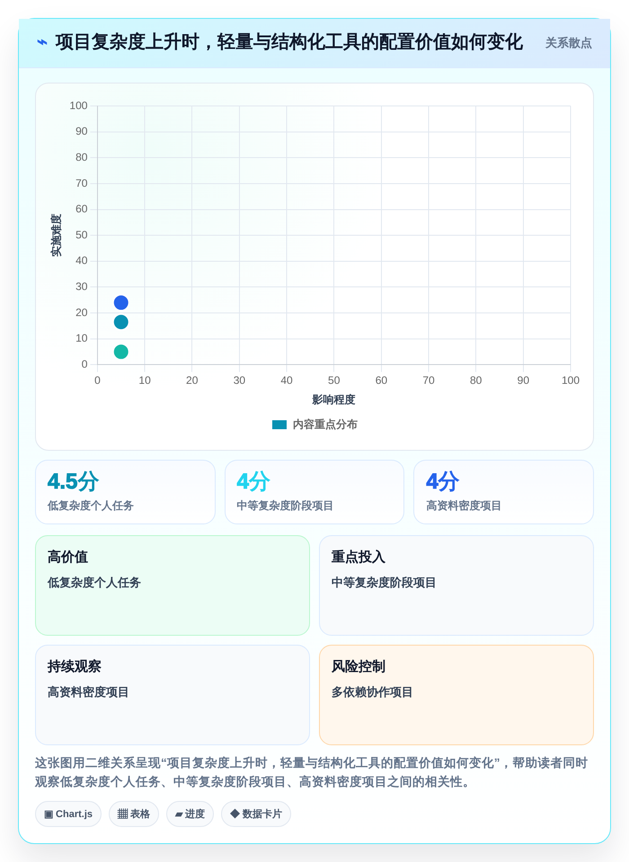Click the chart title about 项目复杂度上升时
This screenshot has width=629, height=862.
coord(289,43)
